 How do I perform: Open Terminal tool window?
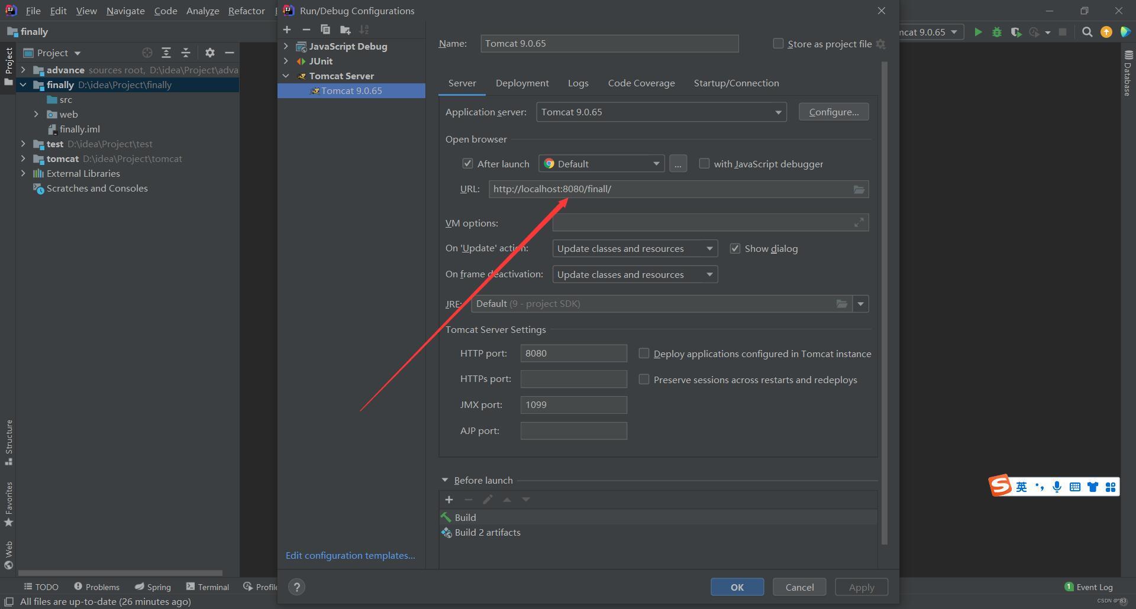[x=208, y=587]
